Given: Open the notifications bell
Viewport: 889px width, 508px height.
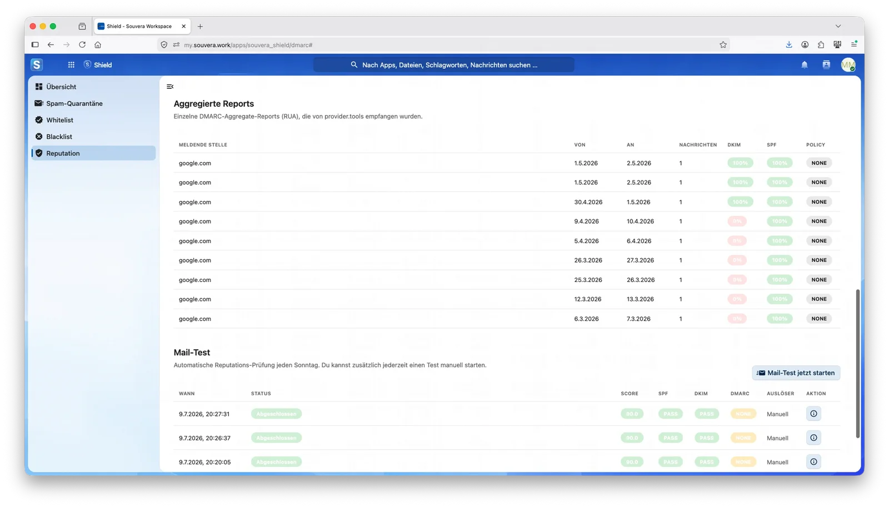Looking at the screenshot, I should [x=804, y=65].
